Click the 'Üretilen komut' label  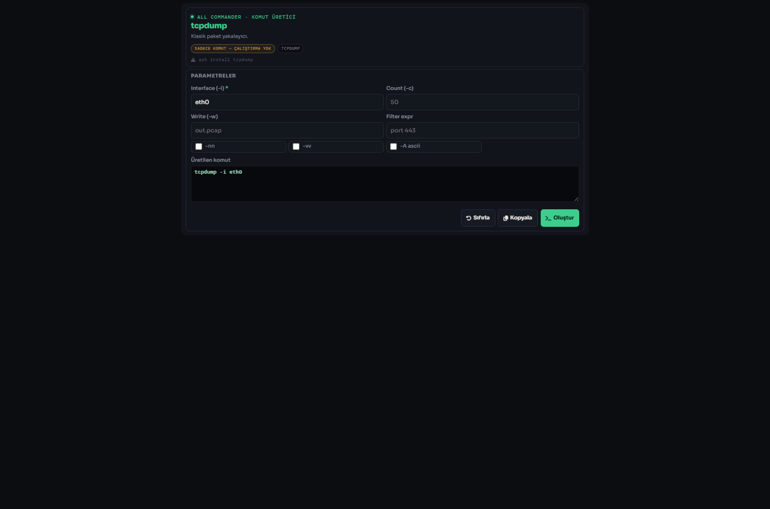point(211,160)
